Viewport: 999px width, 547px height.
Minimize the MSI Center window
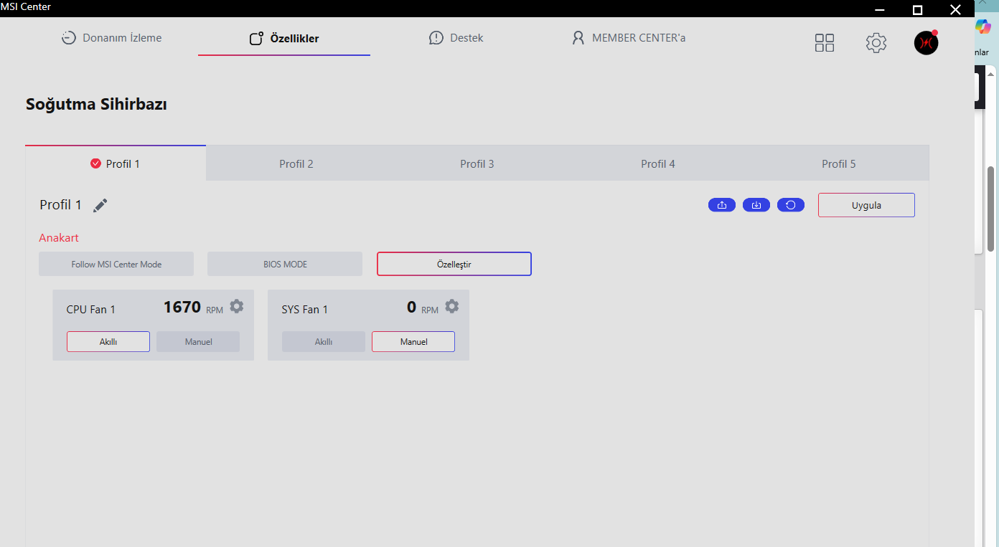[x=880, y=9]
